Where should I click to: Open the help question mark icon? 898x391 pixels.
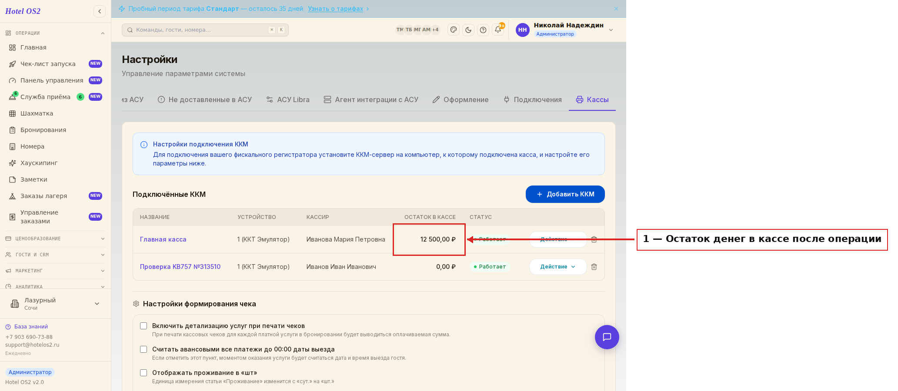pyautogui.click(x=483, y=30)
